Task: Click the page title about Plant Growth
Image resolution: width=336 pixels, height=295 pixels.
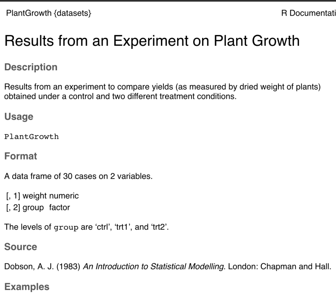Action: pyautogui.click(x=152, y=41)
